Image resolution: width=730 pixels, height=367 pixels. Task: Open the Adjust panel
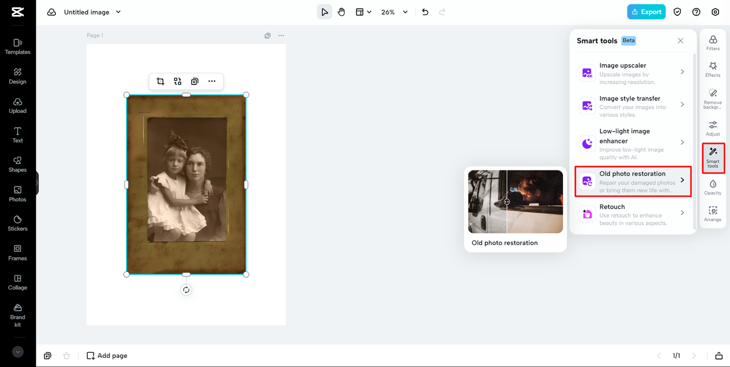point(713,128)
